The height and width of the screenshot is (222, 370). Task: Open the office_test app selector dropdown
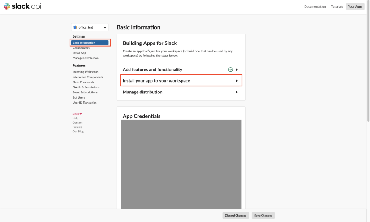pyautogui.click(x=90, y=27)
